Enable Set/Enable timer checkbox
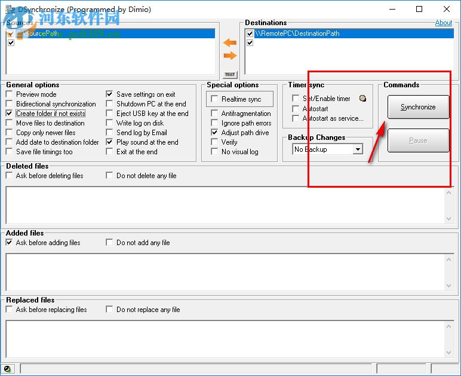This screenshot has height=376, width=461. pos(296,98)
